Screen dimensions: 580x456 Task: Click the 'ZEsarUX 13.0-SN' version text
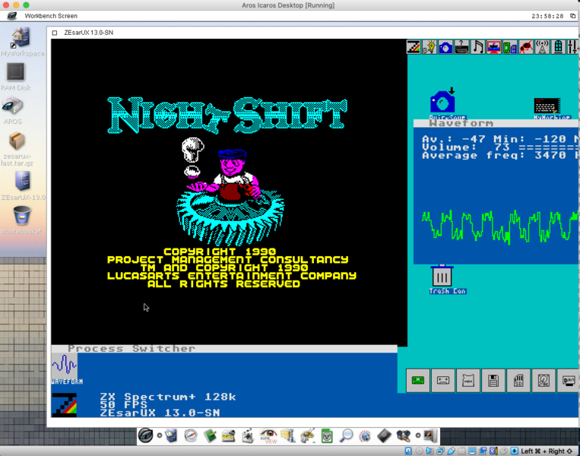pos(160,413)
